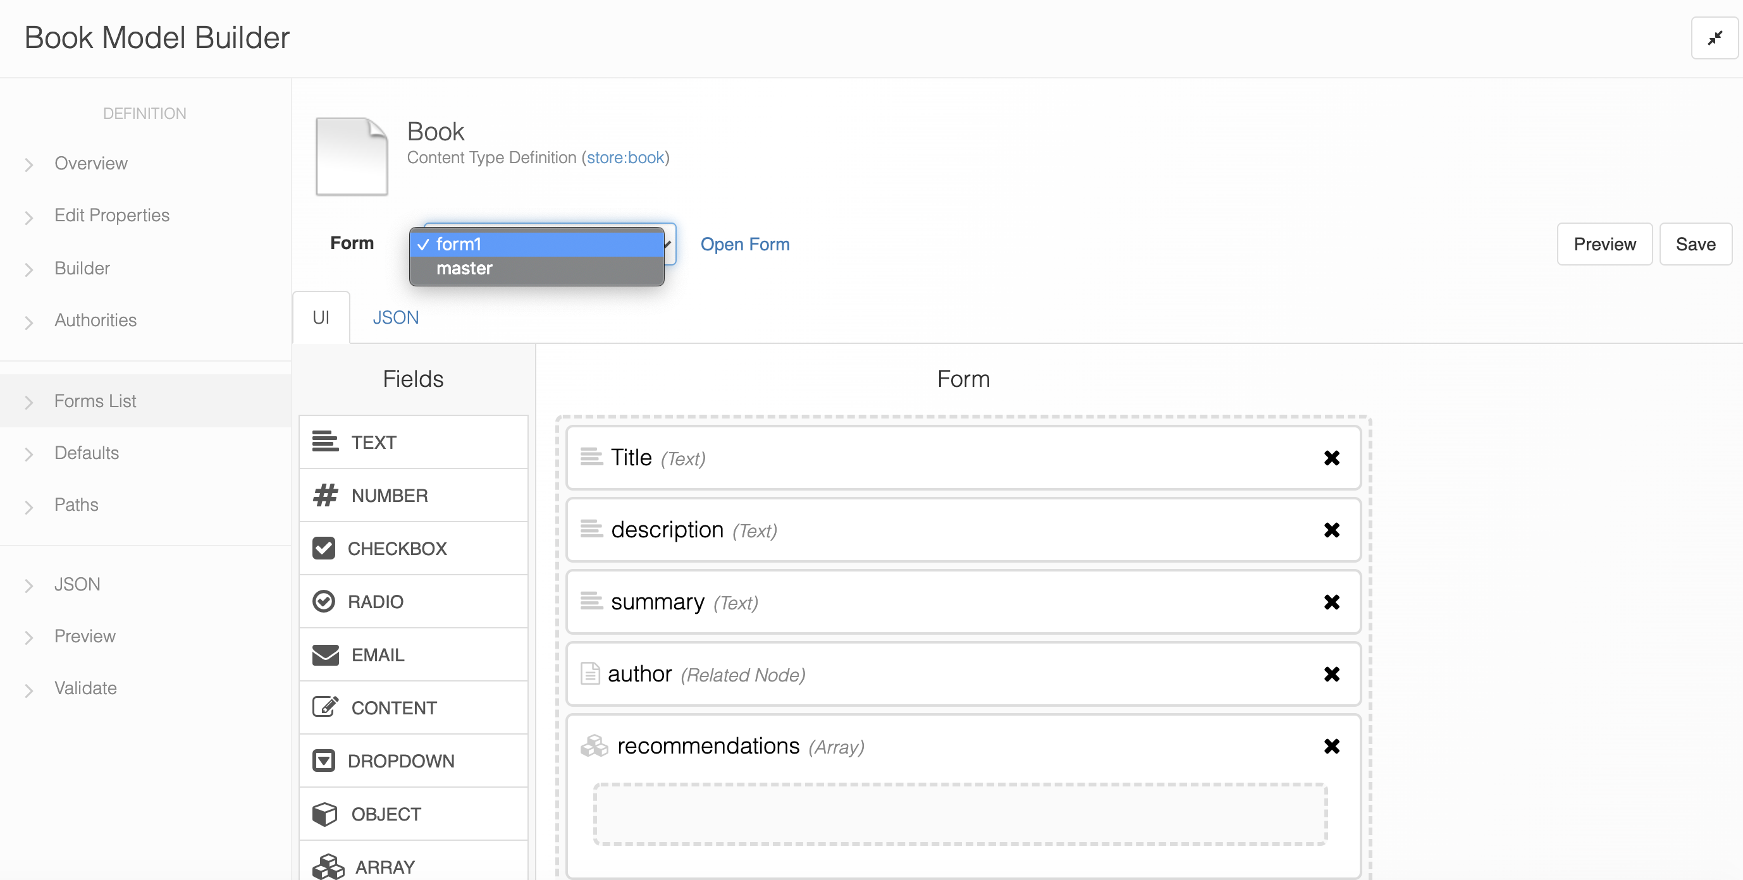
Task: Remove the recommendations Array field
Action: tap(1332, 745)
